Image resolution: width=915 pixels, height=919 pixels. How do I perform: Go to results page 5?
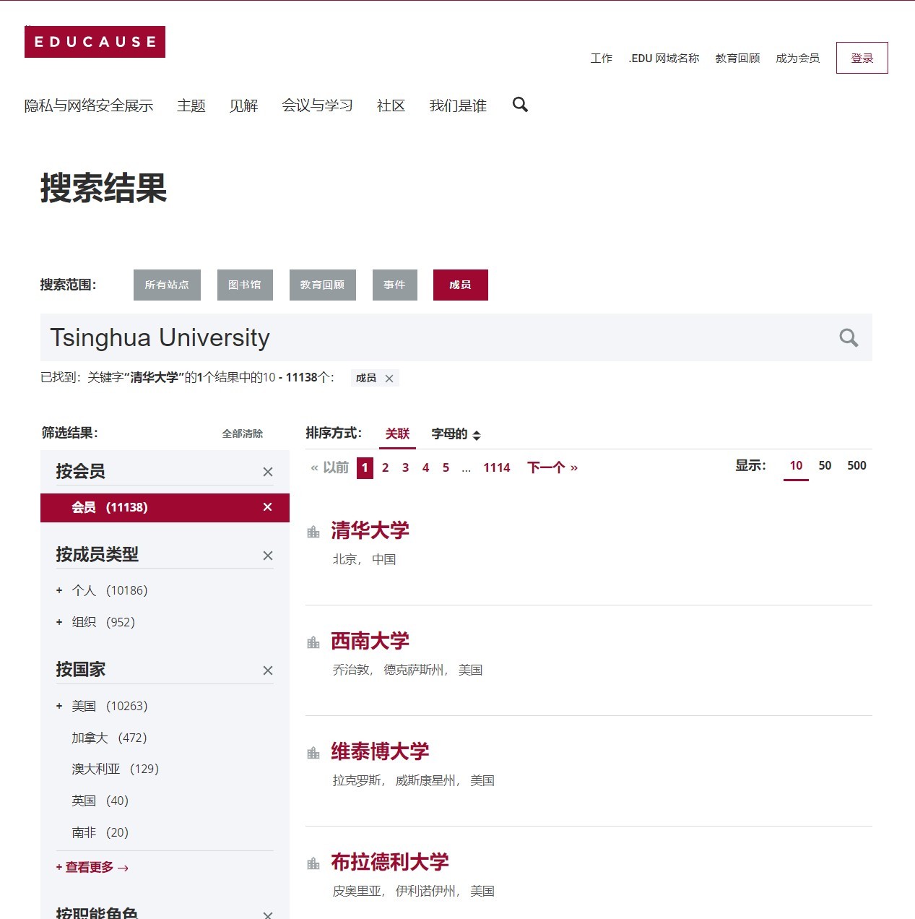point(446,467)
